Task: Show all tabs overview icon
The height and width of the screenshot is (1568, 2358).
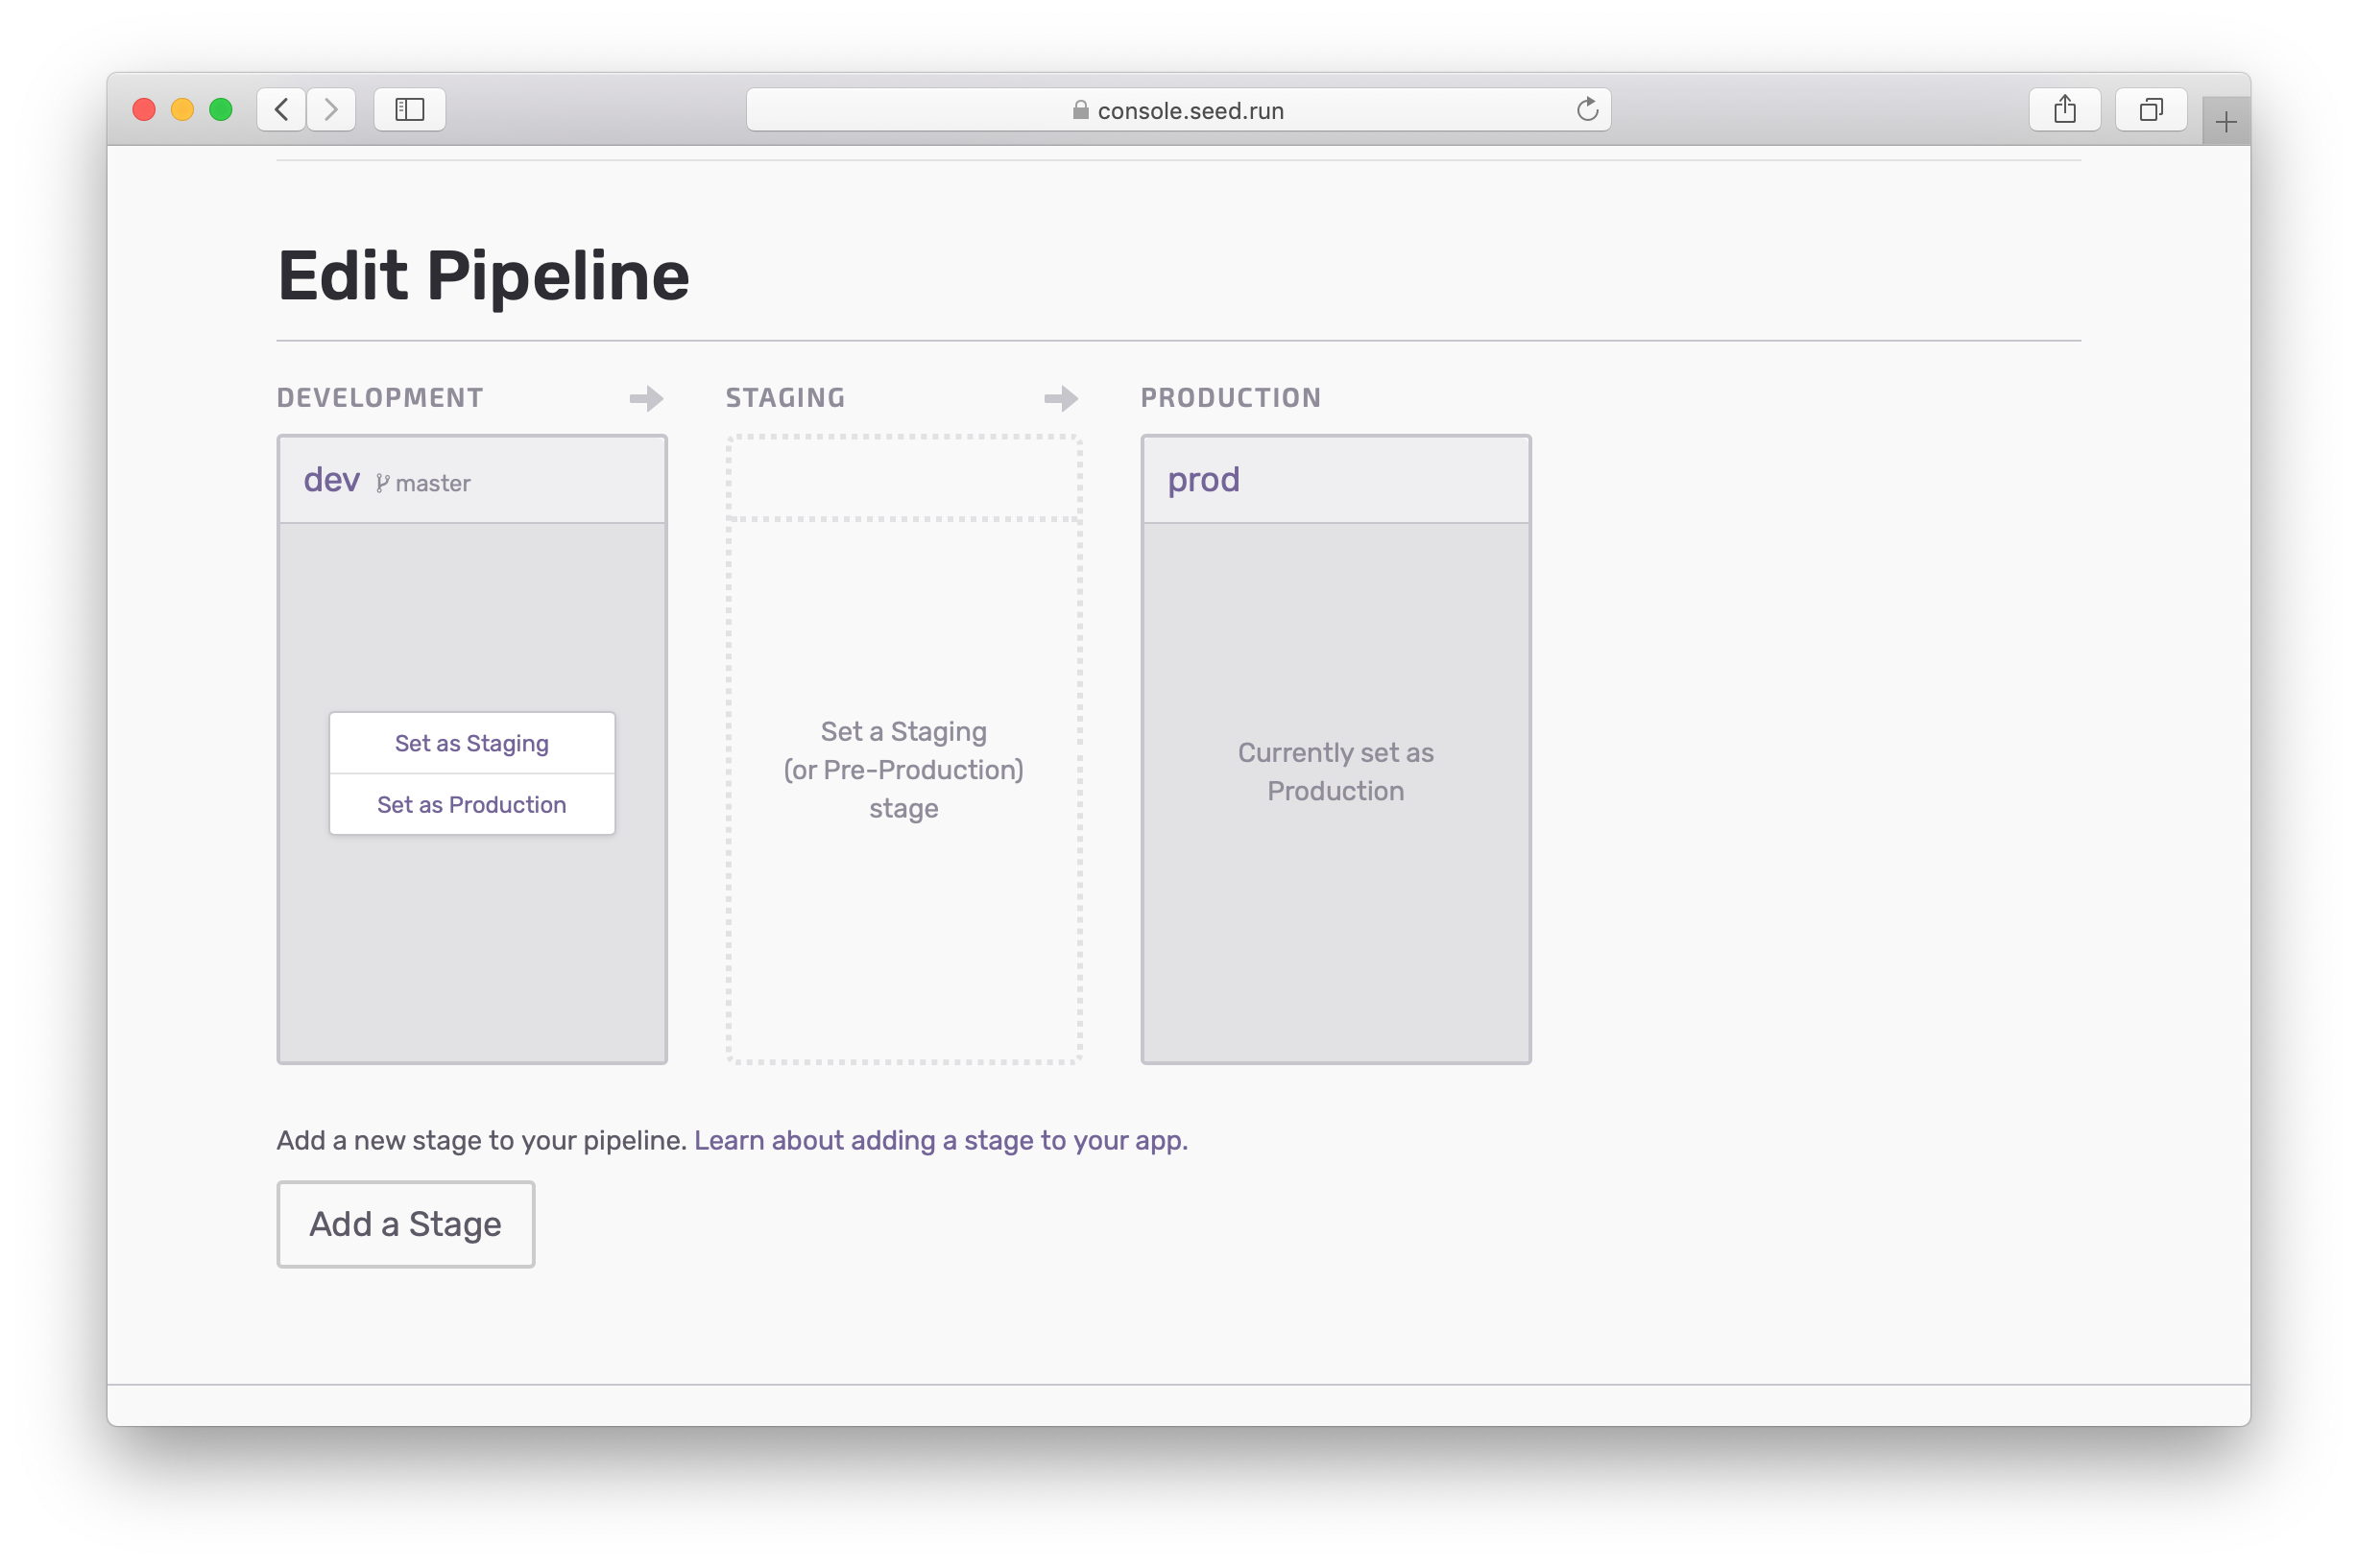Action: [2150, 109]
